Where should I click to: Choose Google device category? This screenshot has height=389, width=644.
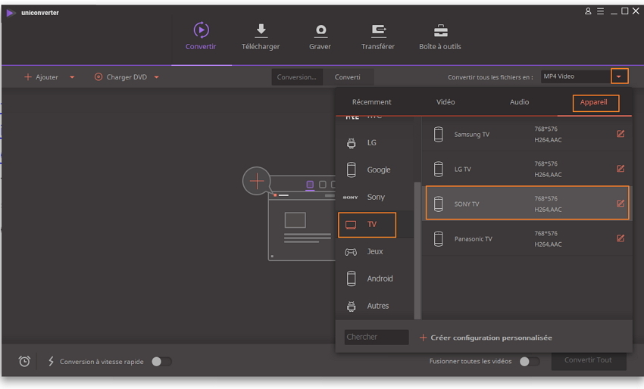pos(374,170)
